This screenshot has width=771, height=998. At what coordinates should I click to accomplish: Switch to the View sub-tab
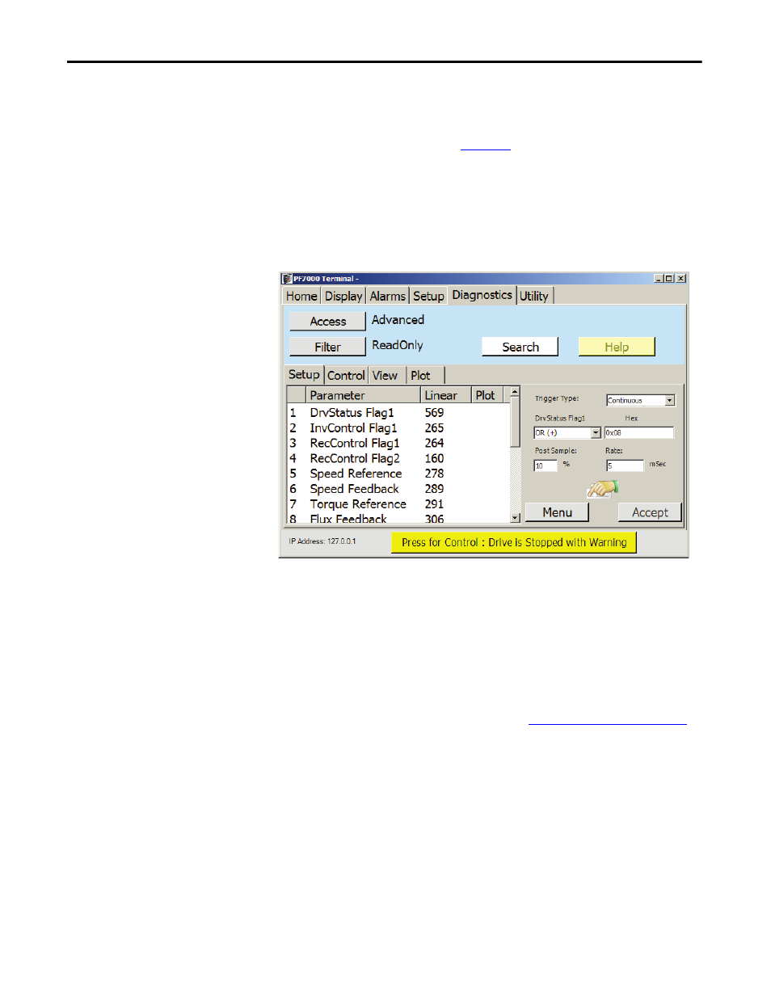point(385,376)
